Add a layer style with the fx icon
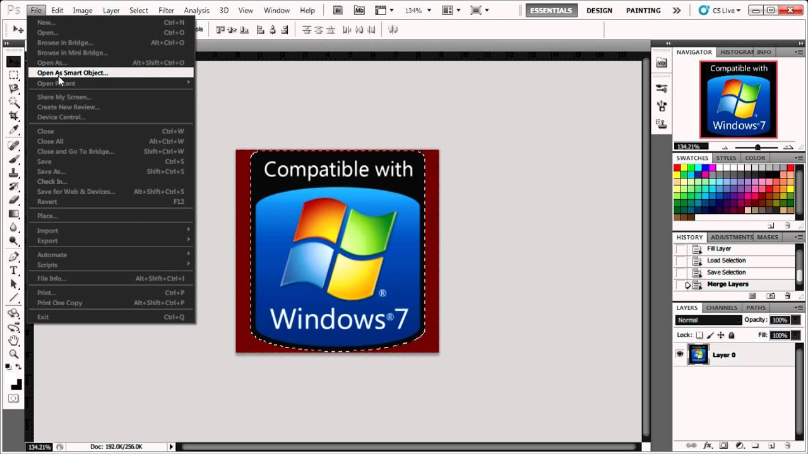This screenshot has width=808, height=454. tap(708, 445)
